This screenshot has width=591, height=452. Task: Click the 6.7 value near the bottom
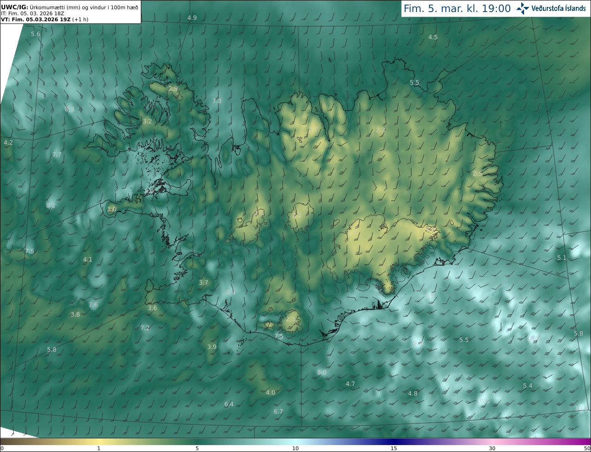coord(278,411)
